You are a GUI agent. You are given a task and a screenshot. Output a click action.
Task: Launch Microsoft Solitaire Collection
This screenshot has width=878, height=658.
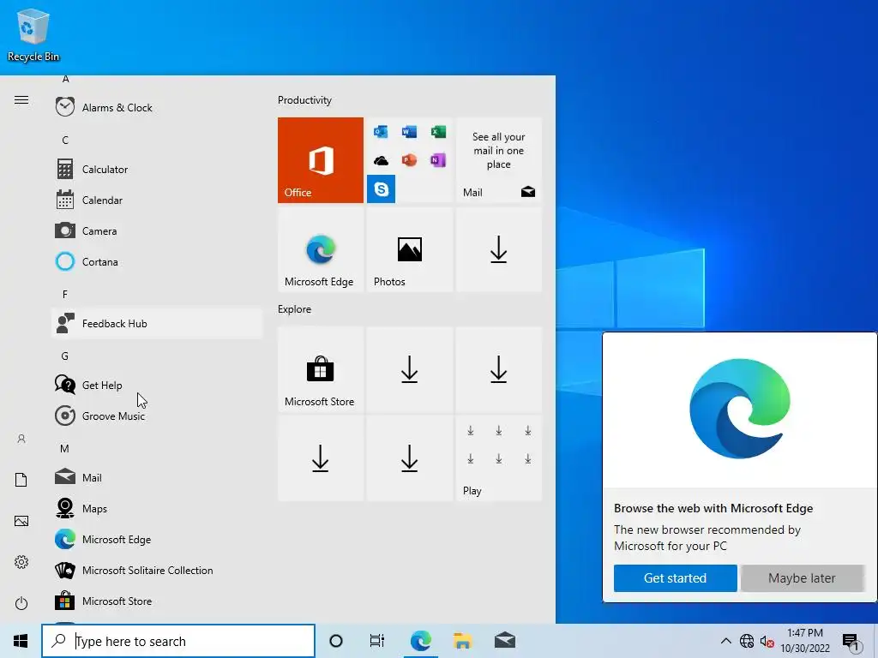(157, 570)
